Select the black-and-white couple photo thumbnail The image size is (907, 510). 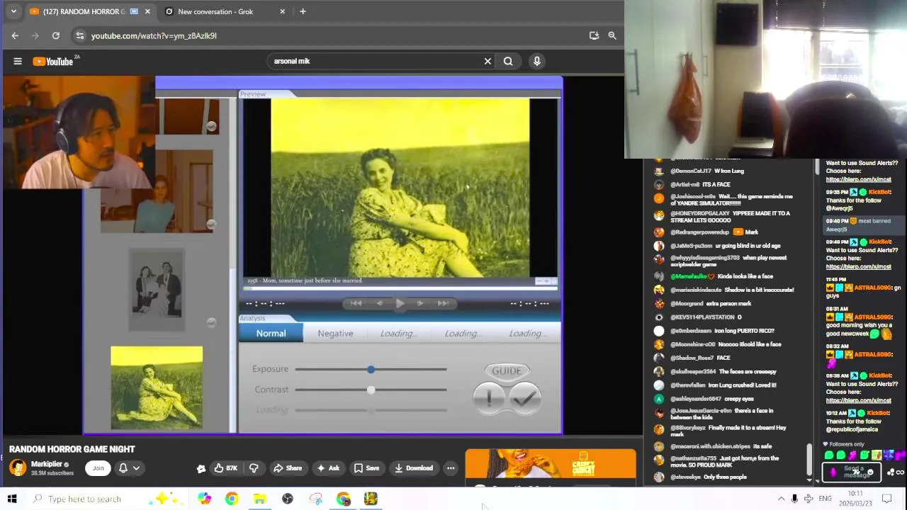click(x=157, y=289)
